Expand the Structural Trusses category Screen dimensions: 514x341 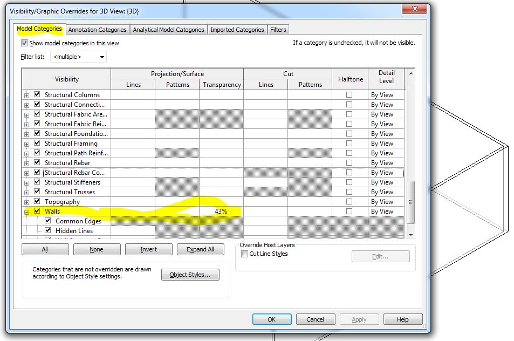click(x=26, y=193)
